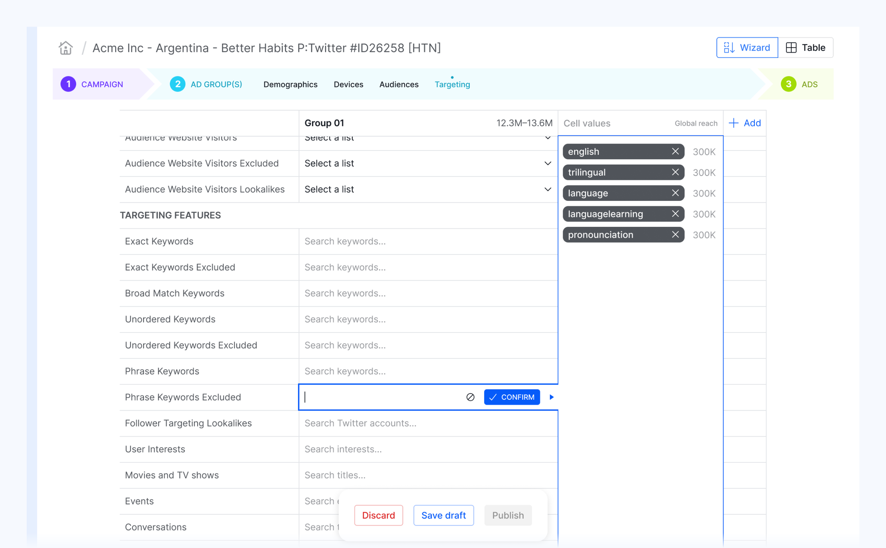This screenshot has height=548, width=886.
Task: Remove the 'trilingual' keyword chip
Action: [675, 172]
